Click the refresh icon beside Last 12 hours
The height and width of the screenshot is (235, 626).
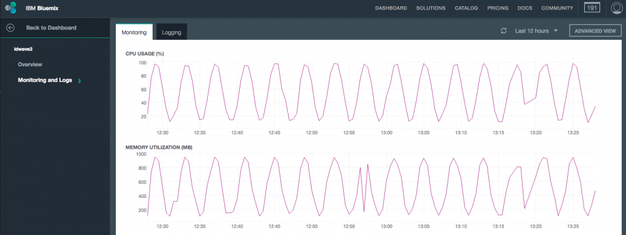point(504,31)
